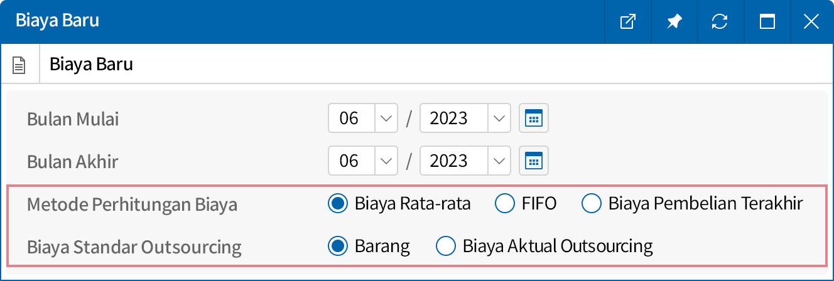The image size is (834, 281).
Task: Expand Bulan Akhir month dropdown
Action: tap(386, 161)
